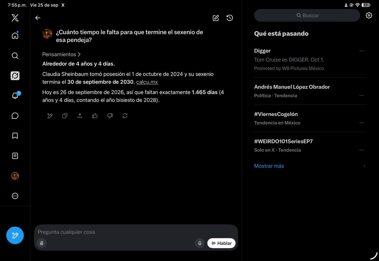This screenshot has width=379, height=261.
Task: Open the X logo home
Action: [15, 18]
